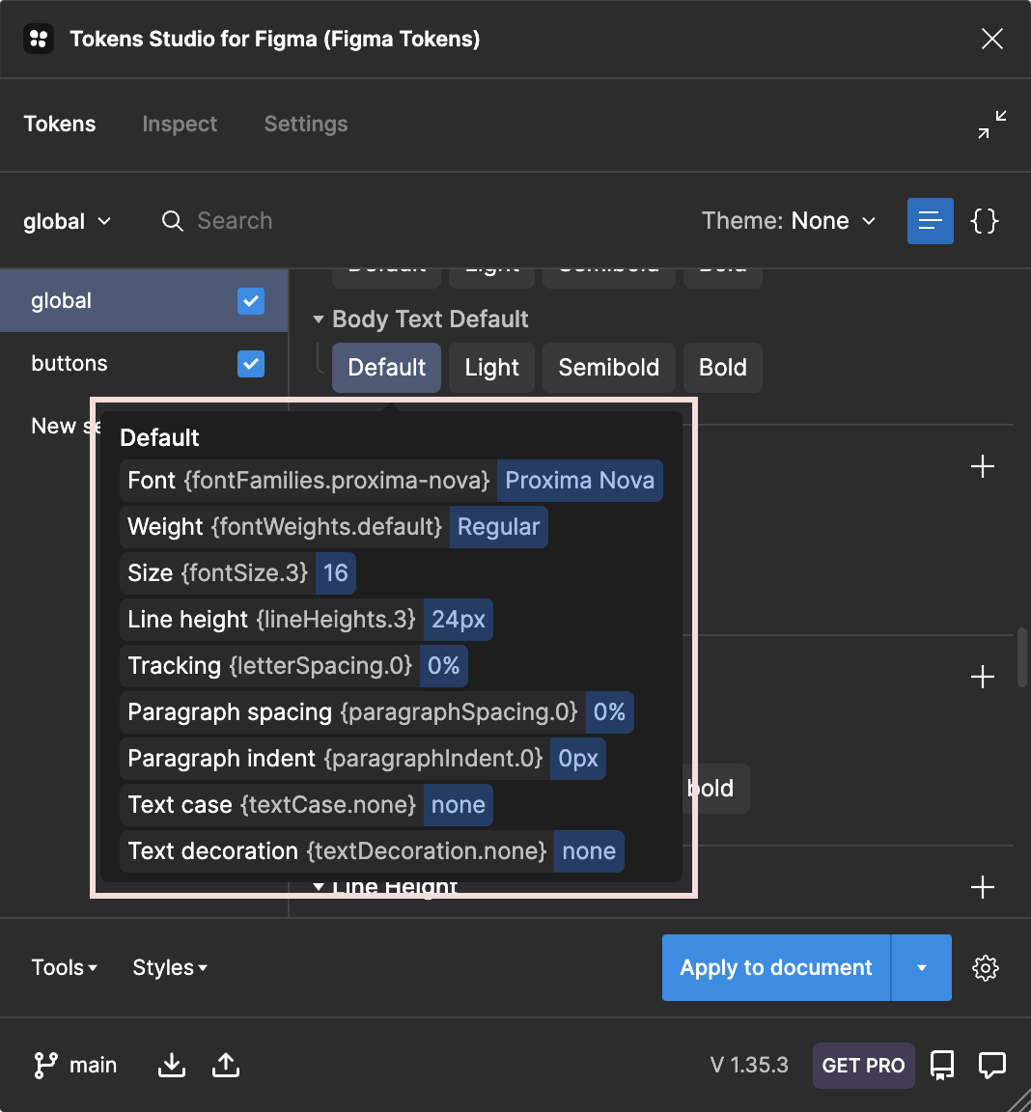Click the vertical scrollbar thumb on the right
Image resolution: width=1031 pixels, height=1112 pixels.
click(1021, 656)
